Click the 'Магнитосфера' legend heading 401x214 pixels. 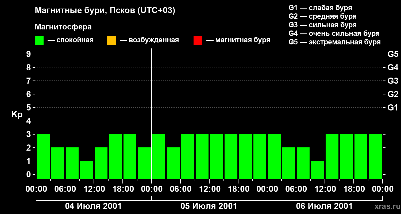tap(63, 27)
